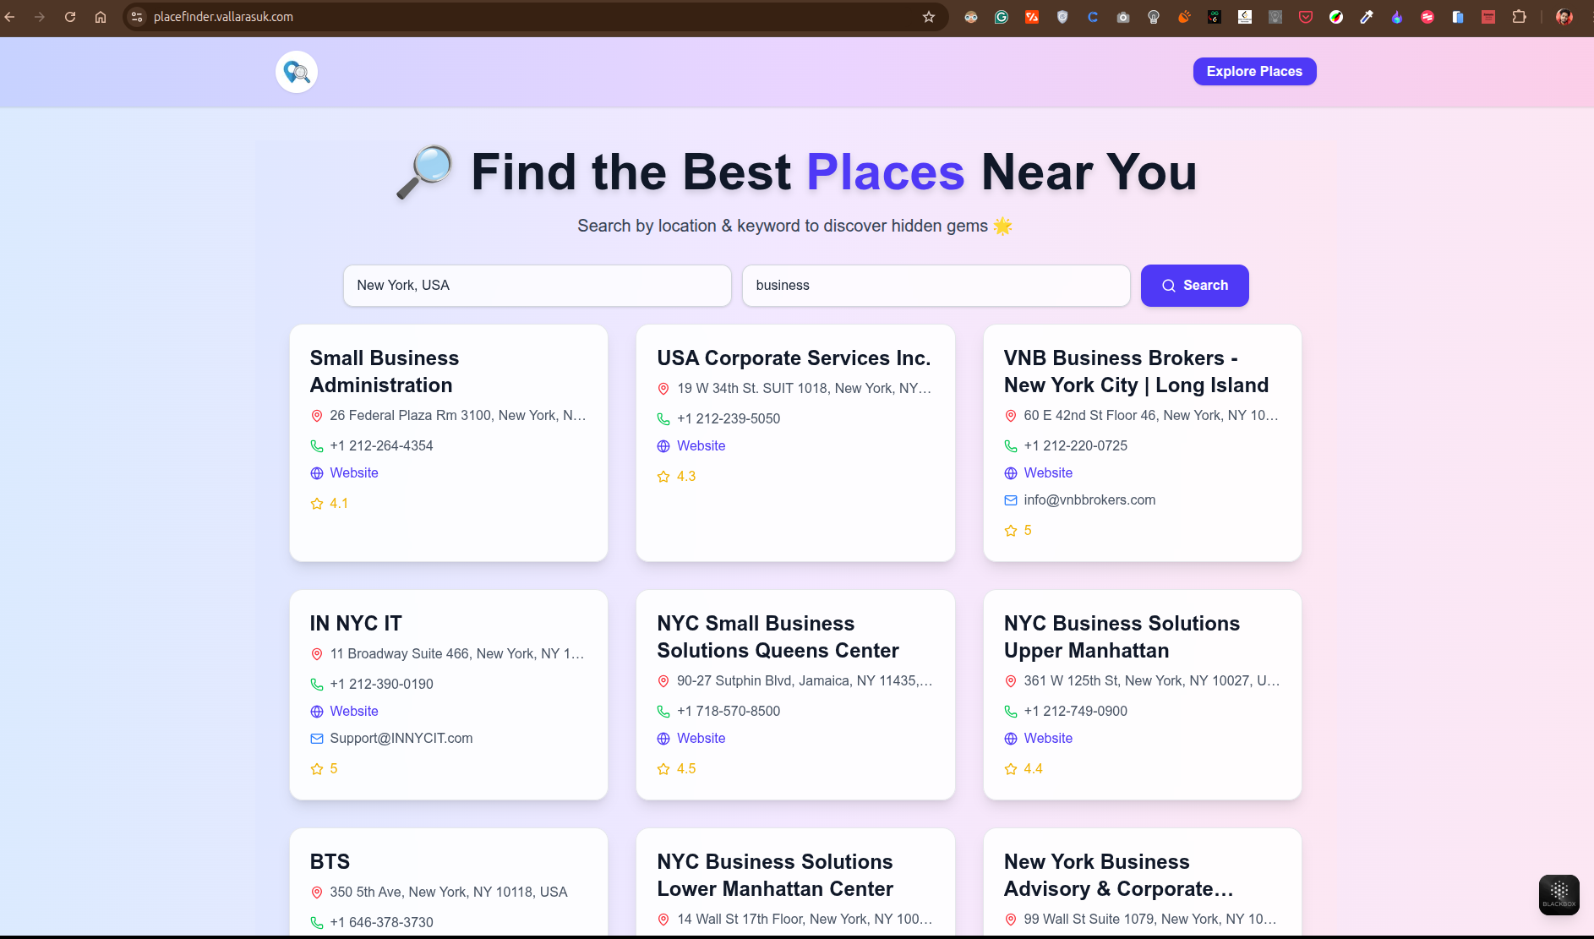Click the phone icon beside +1 212-220-0725
1594x939 pixels.
point(1011,446)
